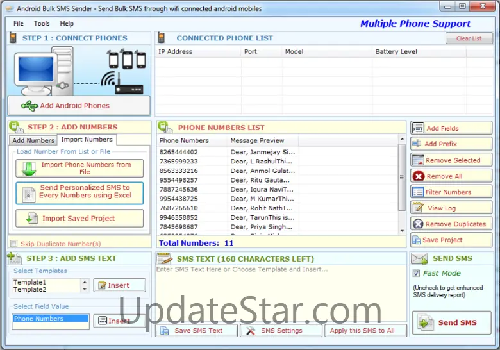
Task: Click the Save Project icon
Action: click(417, 240)
